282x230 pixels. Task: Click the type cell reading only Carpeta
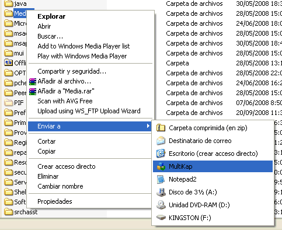[x=177, y=63]
